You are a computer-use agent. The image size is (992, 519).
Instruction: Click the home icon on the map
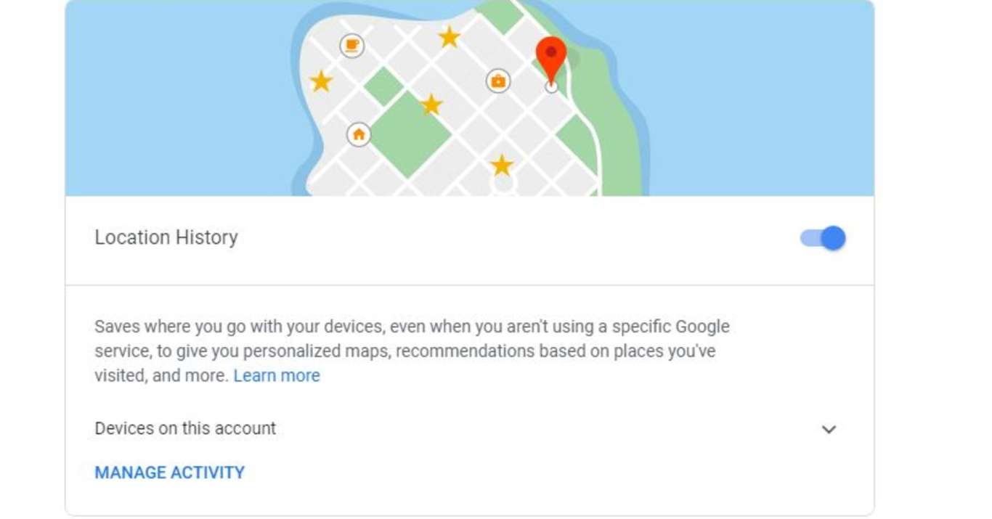[359, 134]
